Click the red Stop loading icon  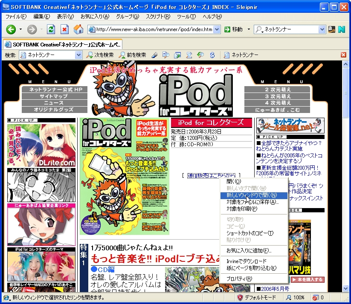[x=64, y=29]
